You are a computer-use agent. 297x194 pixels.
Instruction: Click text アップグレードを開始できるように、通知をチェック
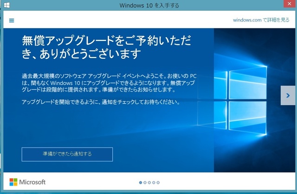coord(101,102)
